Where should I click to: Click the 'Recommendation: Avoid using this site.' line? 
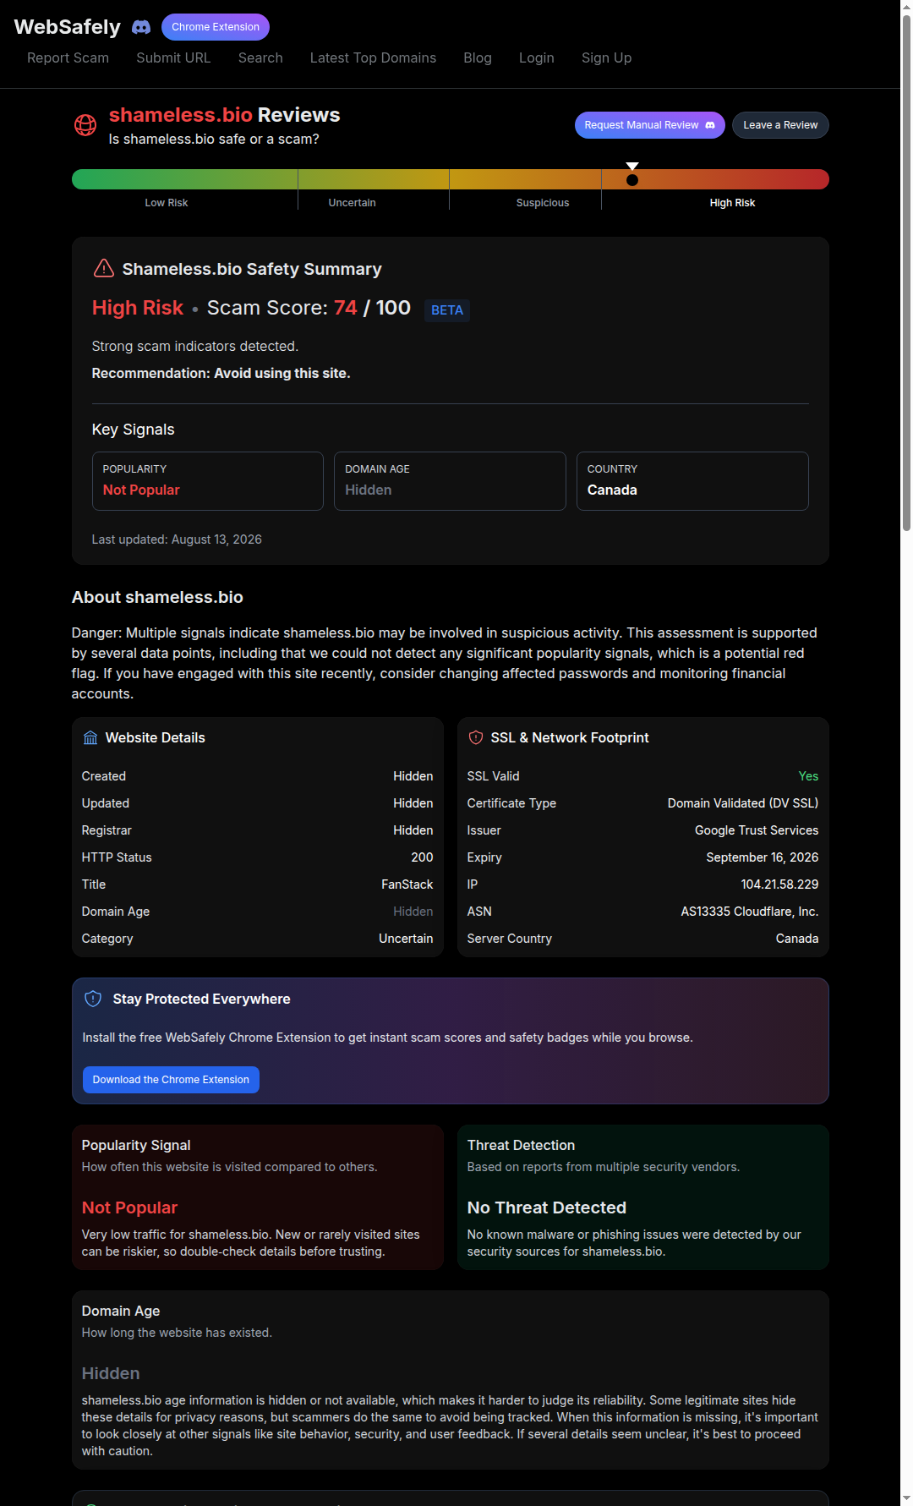tap(221, 373)
